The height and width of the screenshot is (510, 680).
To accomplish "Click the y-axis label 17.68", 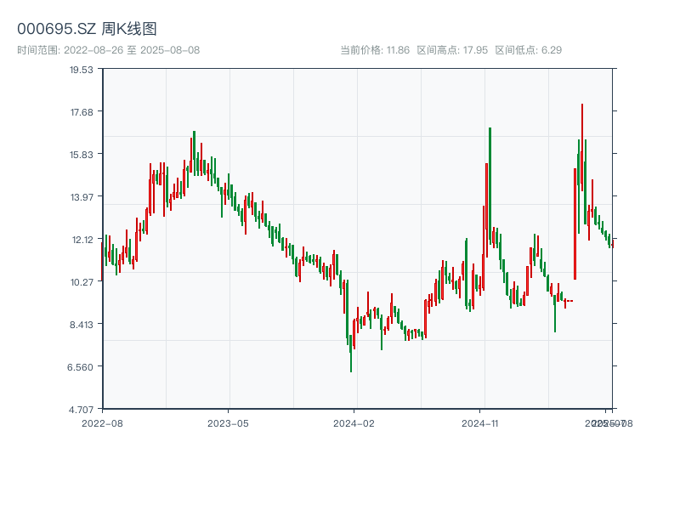I will pyautogui.click(x=82, y=112).
